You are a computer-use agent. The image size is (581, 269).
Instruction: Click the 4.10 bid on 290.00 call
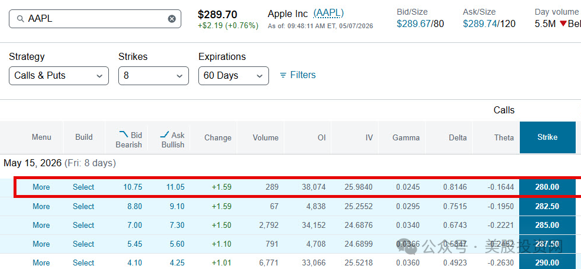point(134,263)
